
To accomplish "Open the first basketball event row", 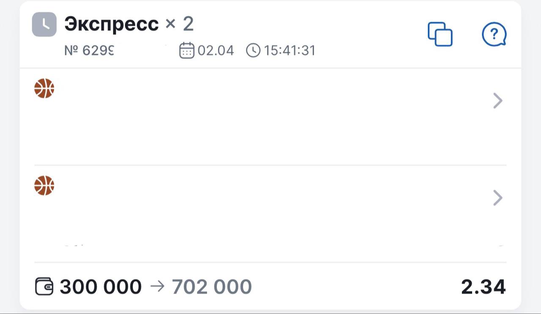I will click(x=270, y=116).
